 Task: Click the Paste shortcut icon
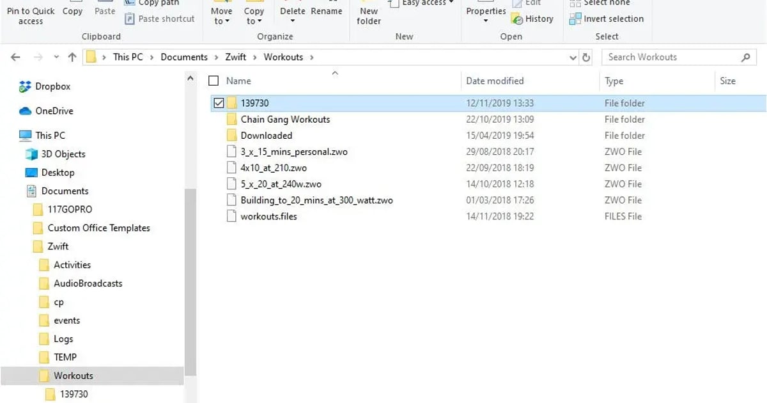pos(130,19)
